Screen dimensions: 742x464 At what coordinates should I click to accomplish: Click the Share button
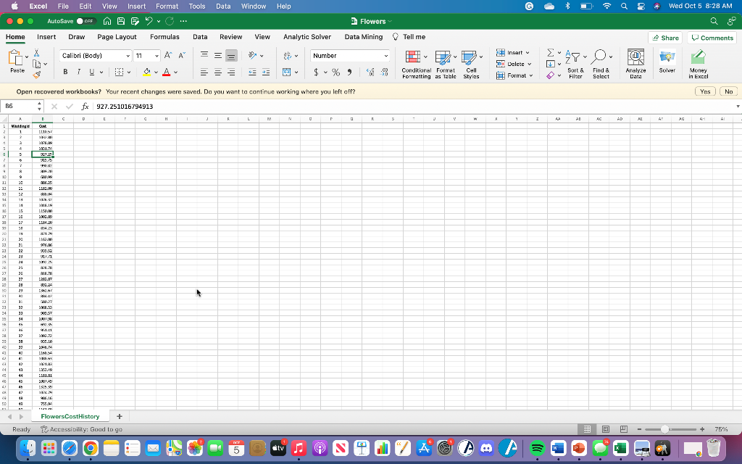[x=664, y=36]
